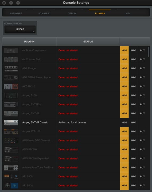
Task: Select the ADA STD-1 Stereo Tapped thumbnail
Action: [11, 78]
